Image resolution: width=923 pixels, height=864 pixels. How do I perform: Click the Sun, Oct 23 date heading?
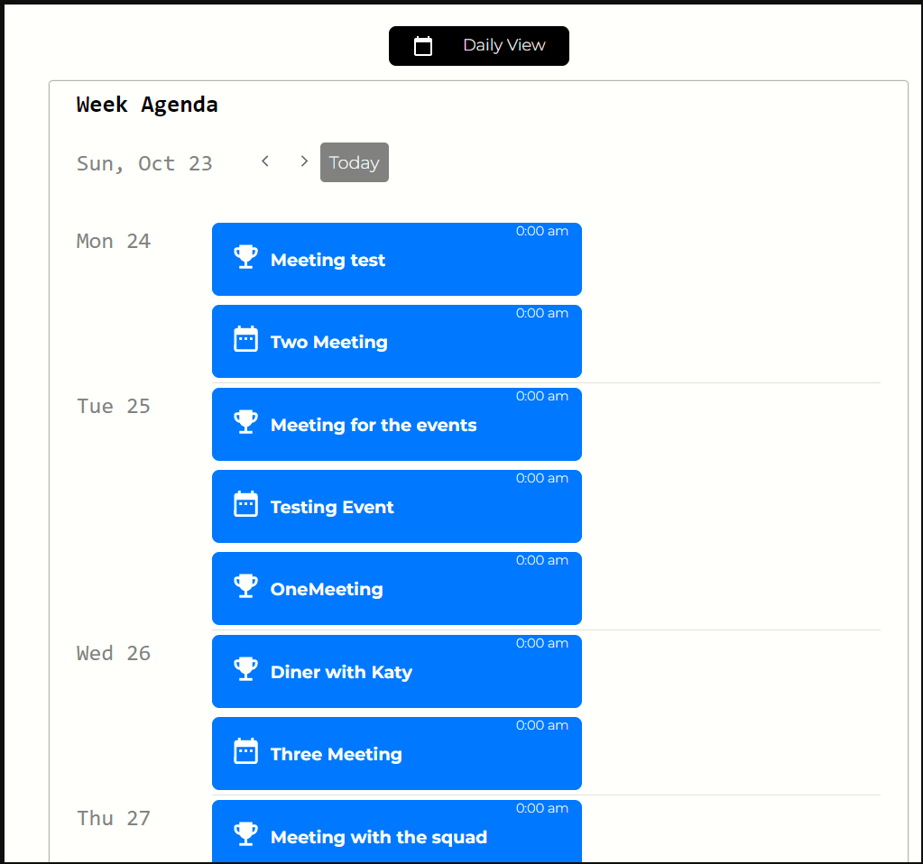point(144,163)
